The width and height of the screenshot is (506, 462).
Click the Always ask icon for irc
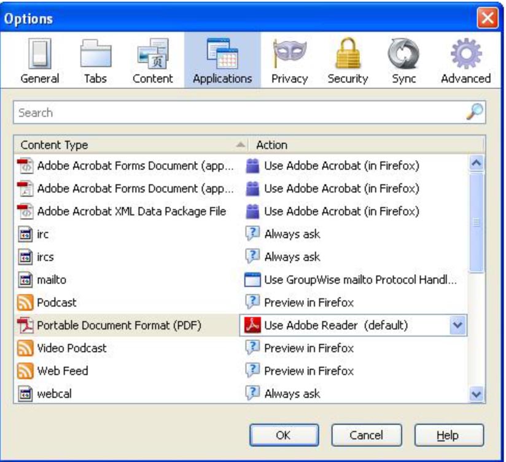pos(252,234)
